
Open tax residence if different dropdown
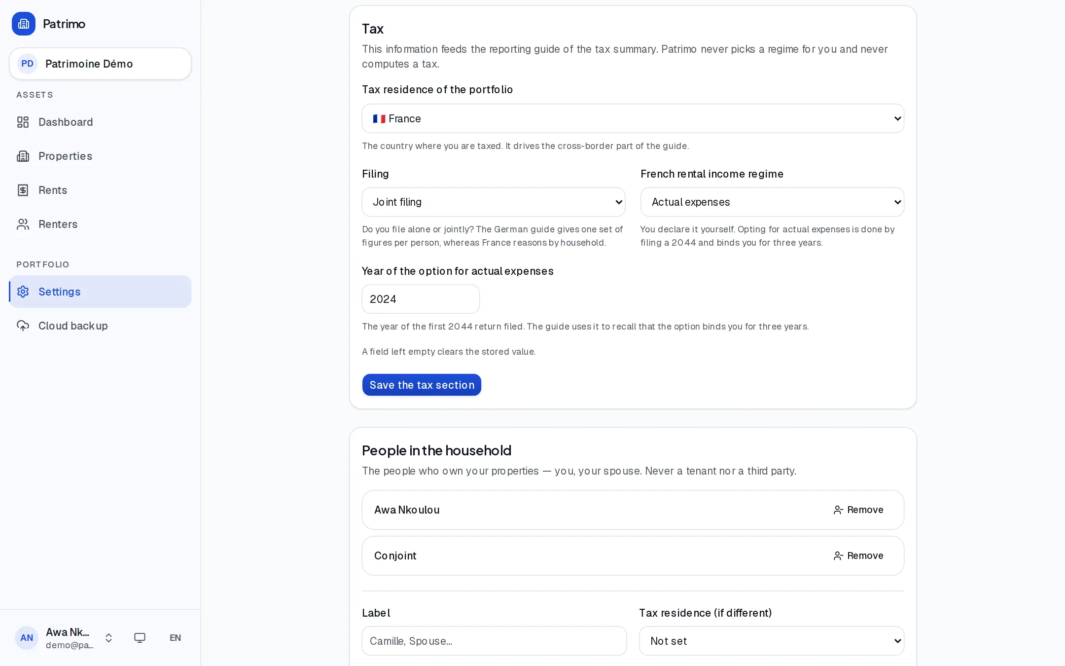(772, 641)
